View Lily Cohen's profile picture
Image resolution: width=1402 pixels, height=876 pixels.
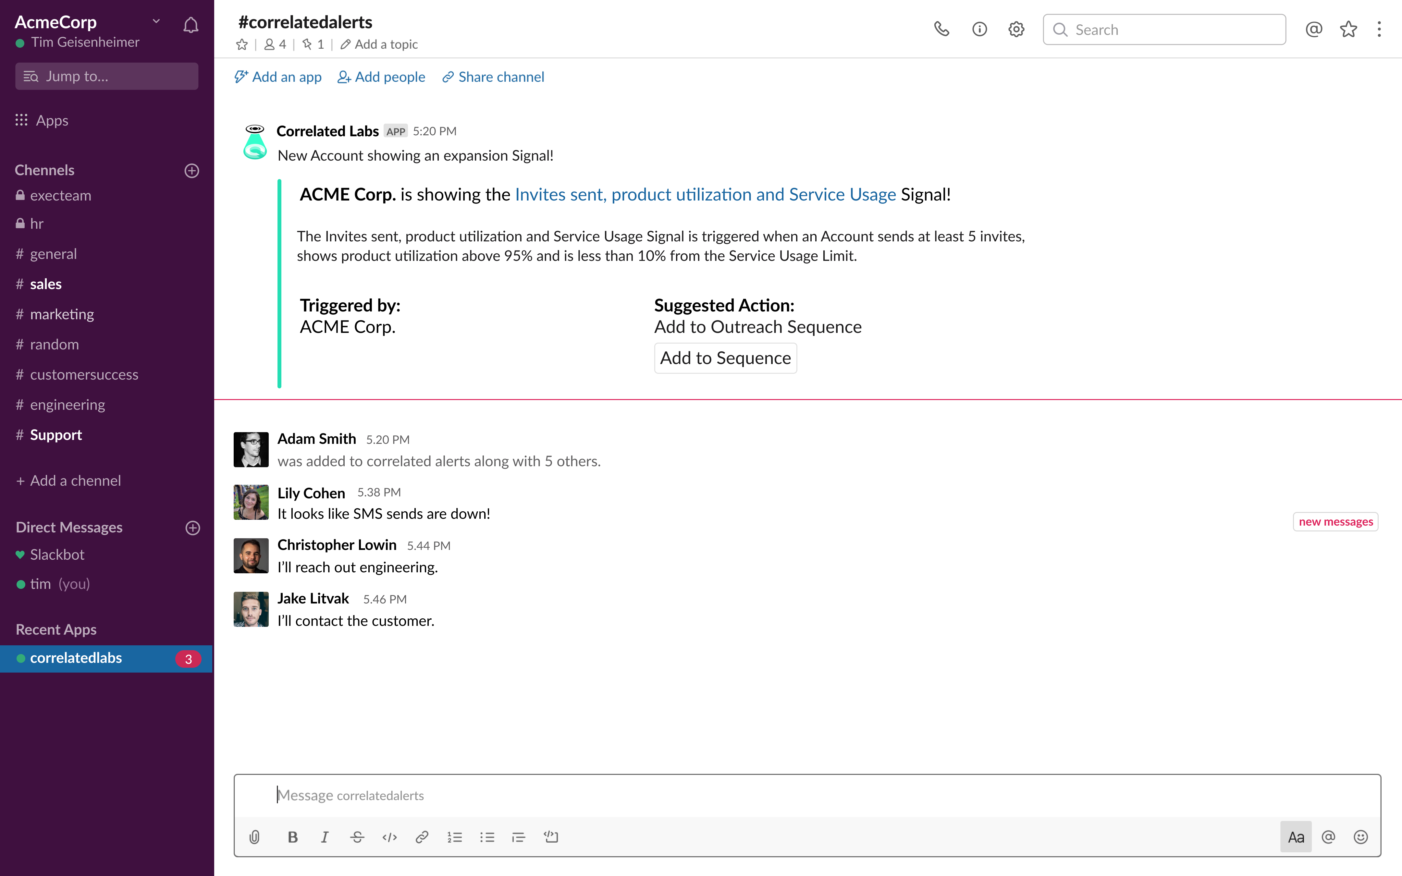251,502
